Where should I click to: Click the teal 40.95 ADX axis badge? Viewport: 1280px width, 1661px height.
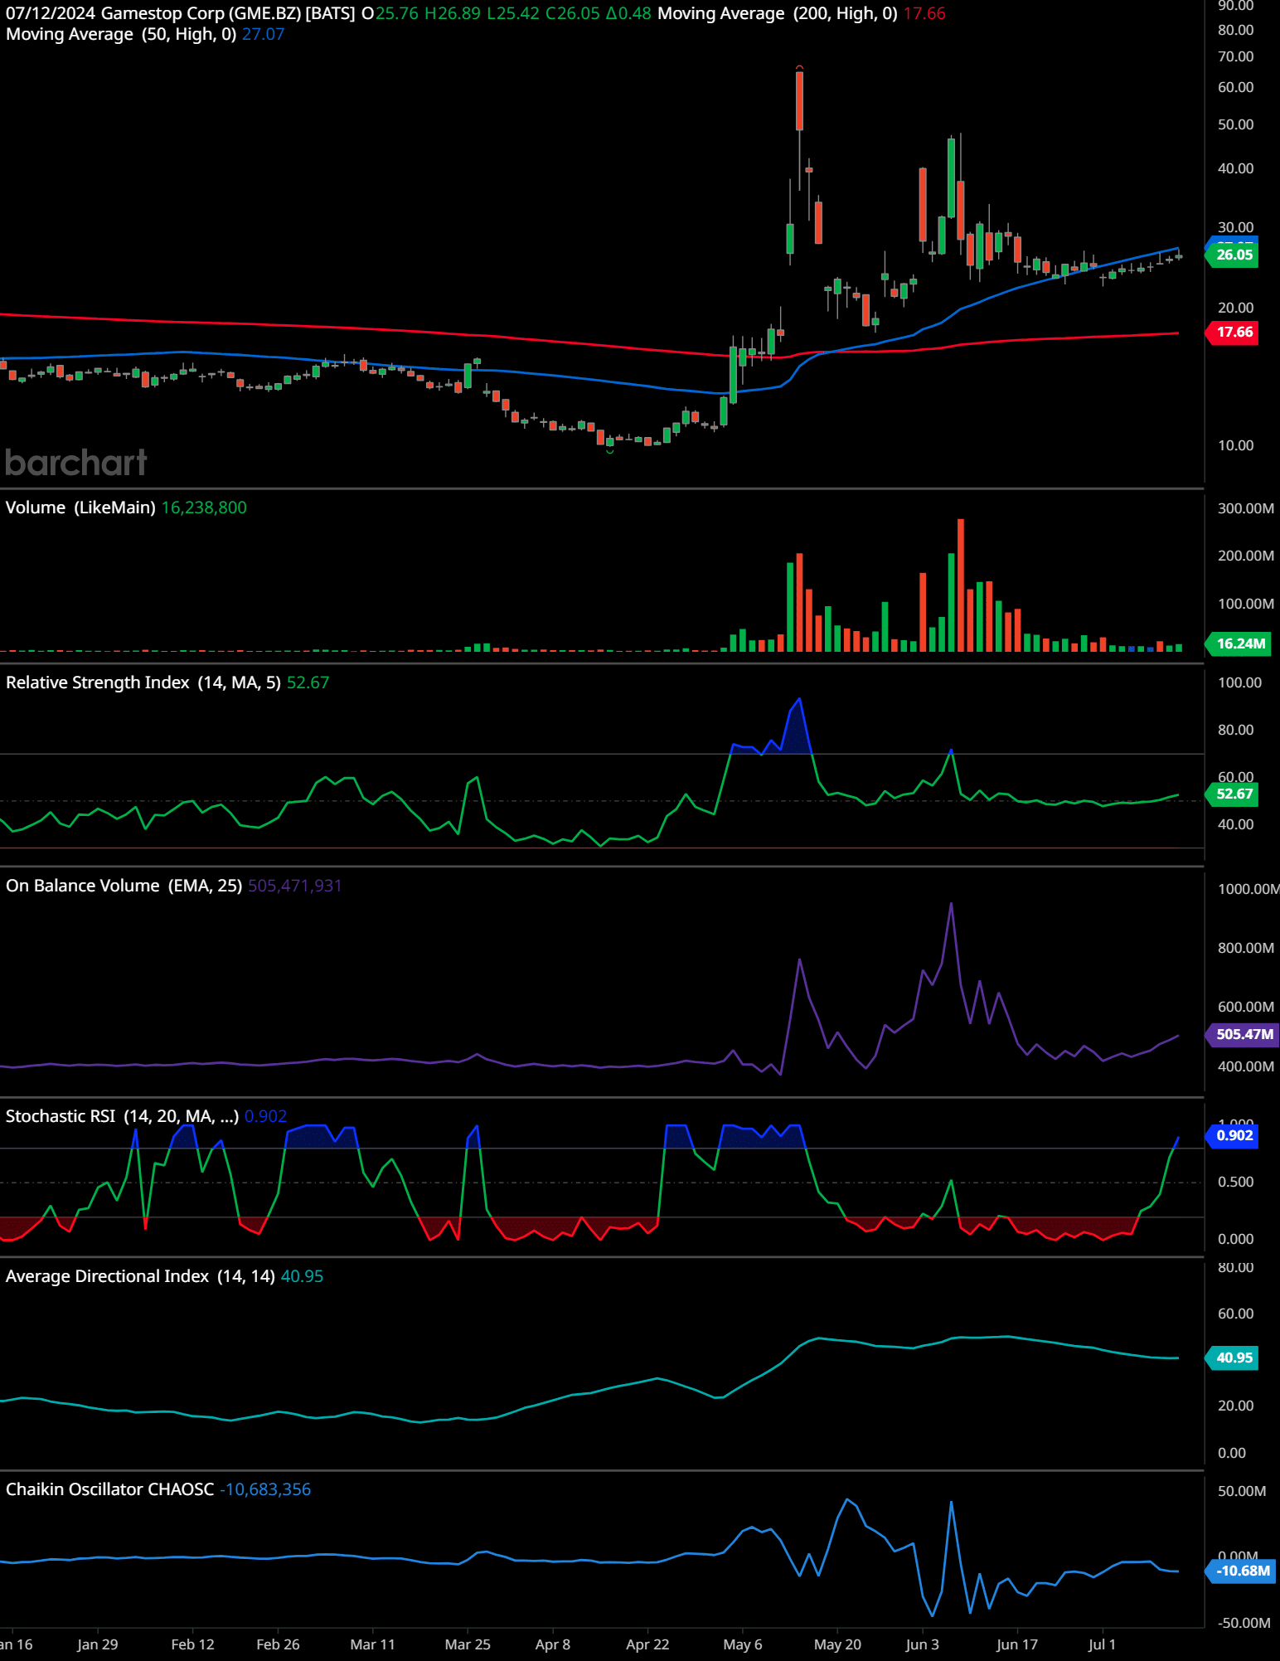pos(1233,1357)
